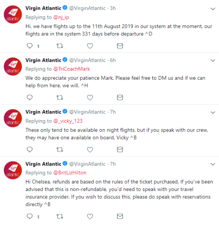
Task: Open the chevron menu on the @_vicky_123 reply
Action: (x=213, y=112)
